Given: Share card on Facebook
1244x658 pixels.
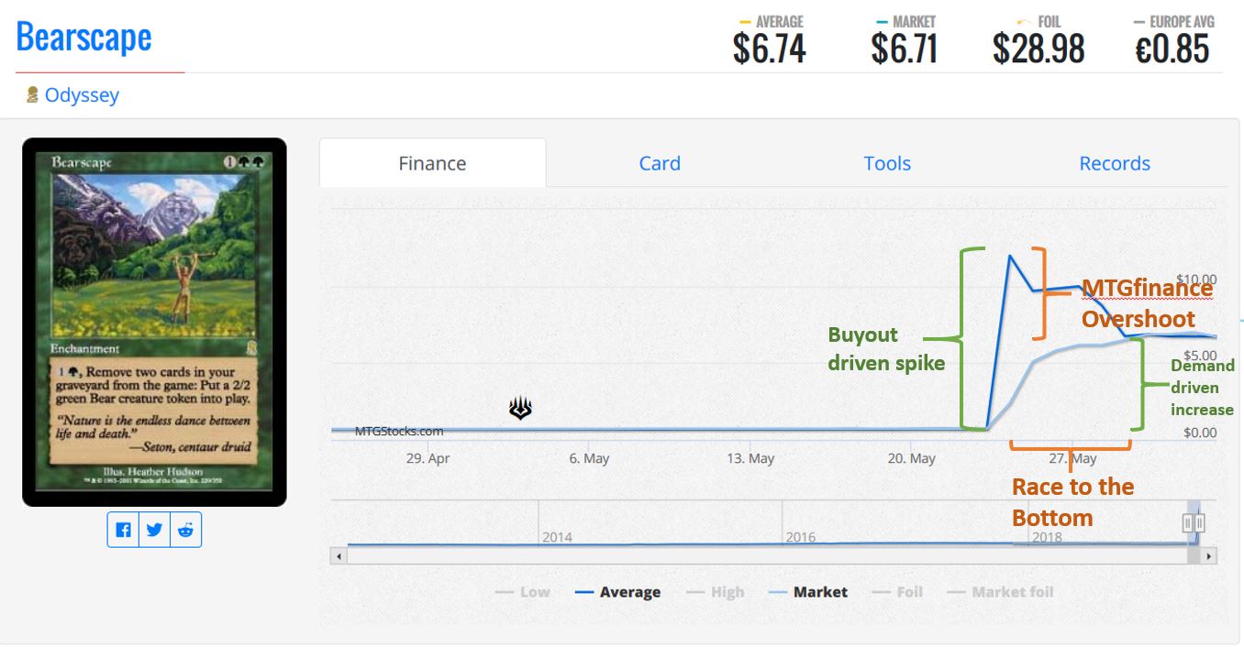Looking at the screenshot, I should [124, 530].
